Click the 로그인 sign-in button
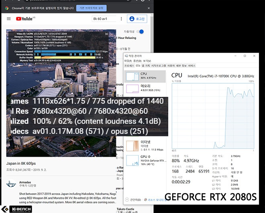This screenshot has width=265, height=213. pos(137,19)
